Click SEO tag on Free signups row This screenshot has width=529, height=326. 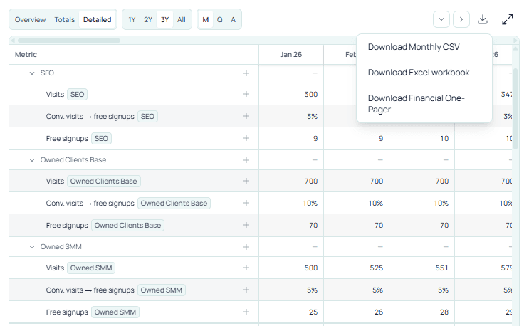tap(101, 139)
